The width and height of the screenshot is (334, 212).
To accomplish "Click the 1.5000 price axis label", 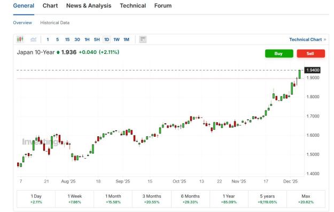I will click(x=313, y=154).
